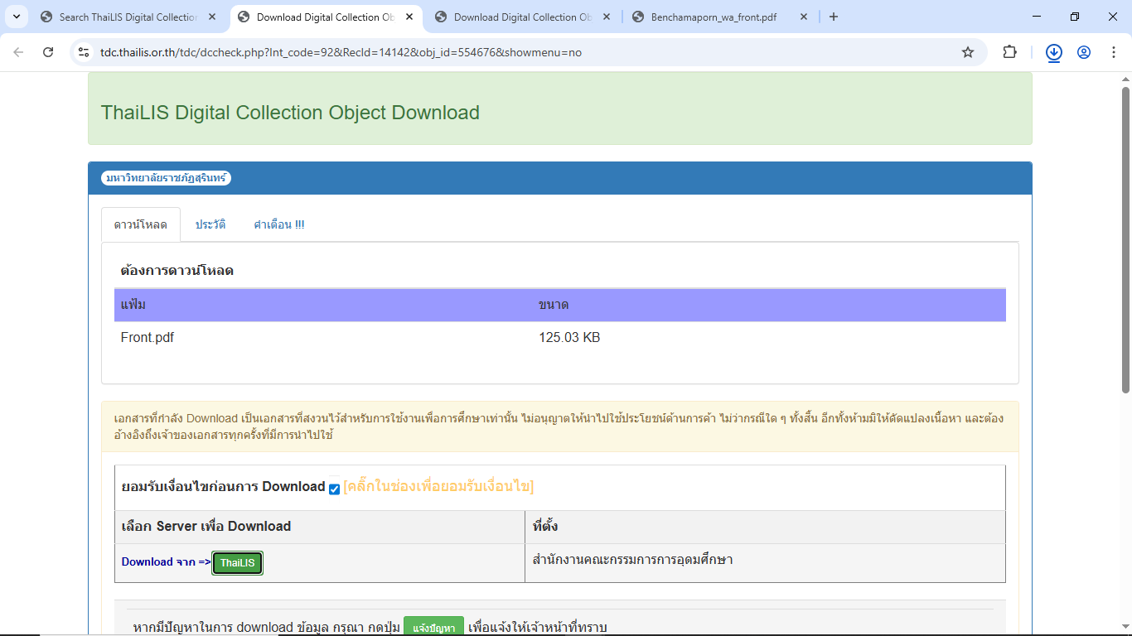Screen dimensions: 1132x636
Task: Switch to the Search ThaiLIS Digital Collection tab
Action: click(x=120, y=17)
